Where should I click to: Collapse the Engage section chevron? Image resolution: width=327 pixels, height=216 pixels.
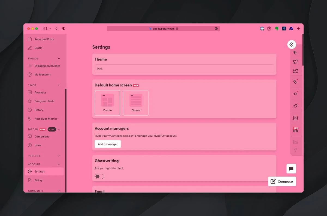pos(59,59)
